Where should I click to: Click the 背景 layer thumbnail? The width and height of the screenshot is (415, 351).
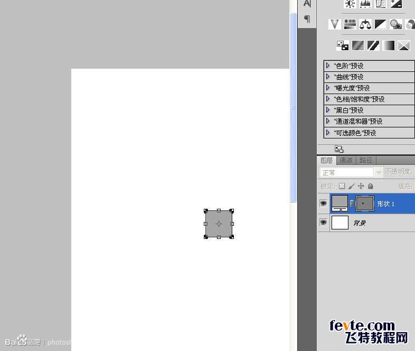pos(340,223)
